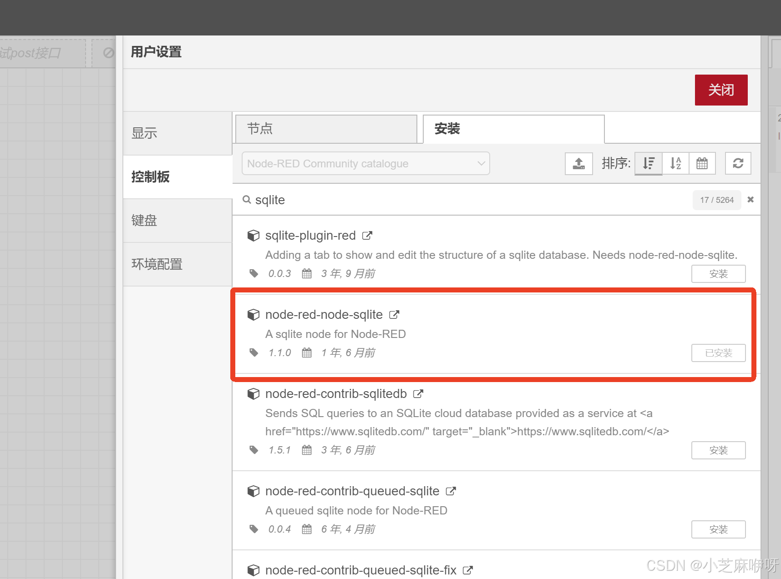Image resolution: width=781 pixels, height=579 pixels.
Task: Open the 键盘 settings section
Action: [x=144, y=221]
